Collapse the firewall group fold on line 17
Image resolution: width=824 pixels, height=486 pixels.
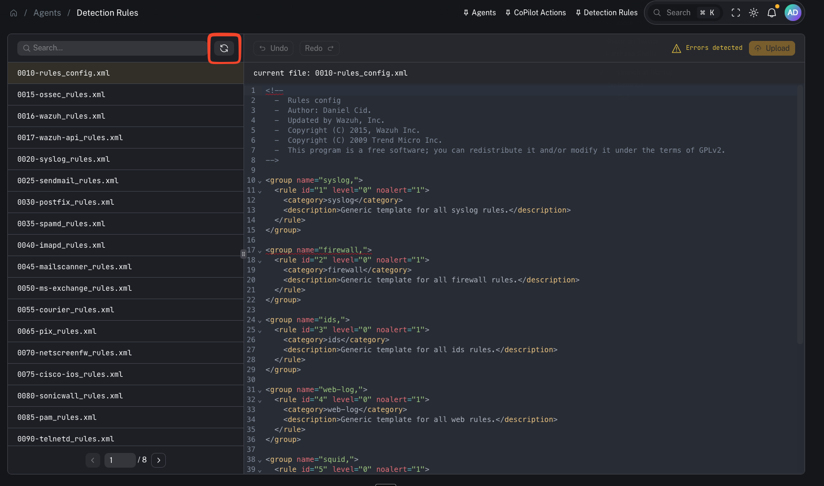pos(259,251)
